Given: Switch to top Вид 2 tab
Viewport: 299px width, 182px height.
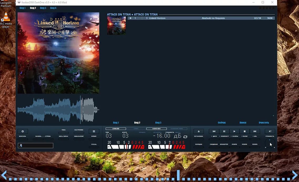Looking at the screenshot, I should point(33,8).
